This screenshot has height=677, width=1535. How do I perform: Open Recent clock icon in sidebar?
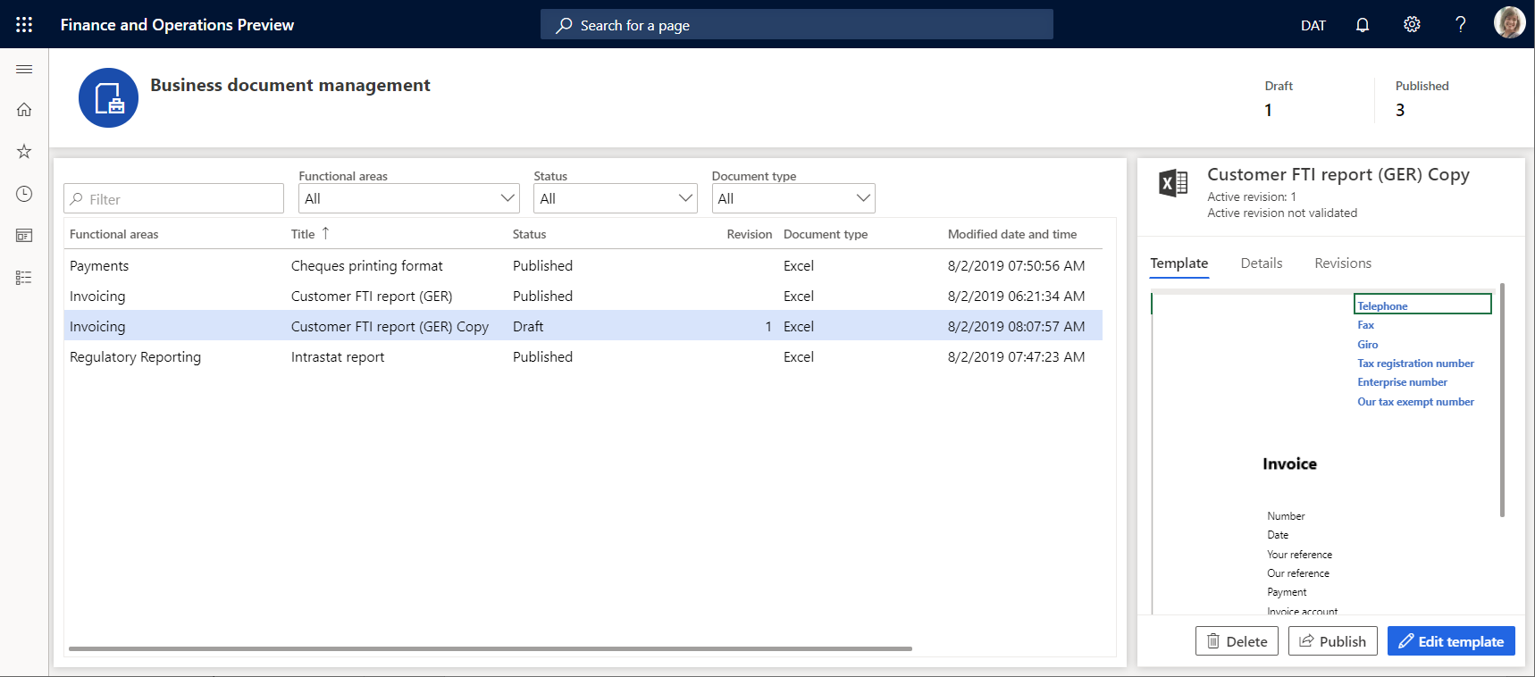coord(24,194)
